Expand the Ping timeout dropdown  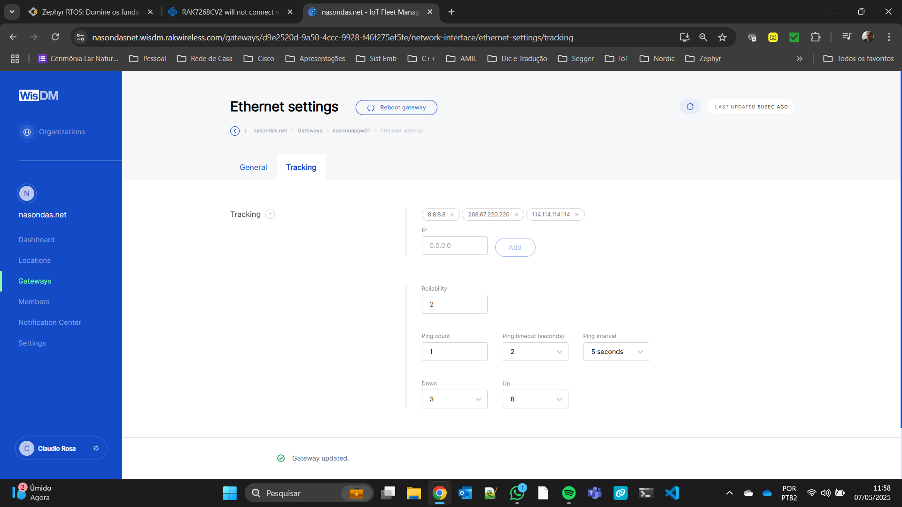[x=535, y=352]
